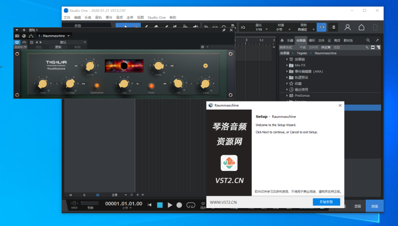Select the Arrow tool in Studio One toolbar

(126, 26)
